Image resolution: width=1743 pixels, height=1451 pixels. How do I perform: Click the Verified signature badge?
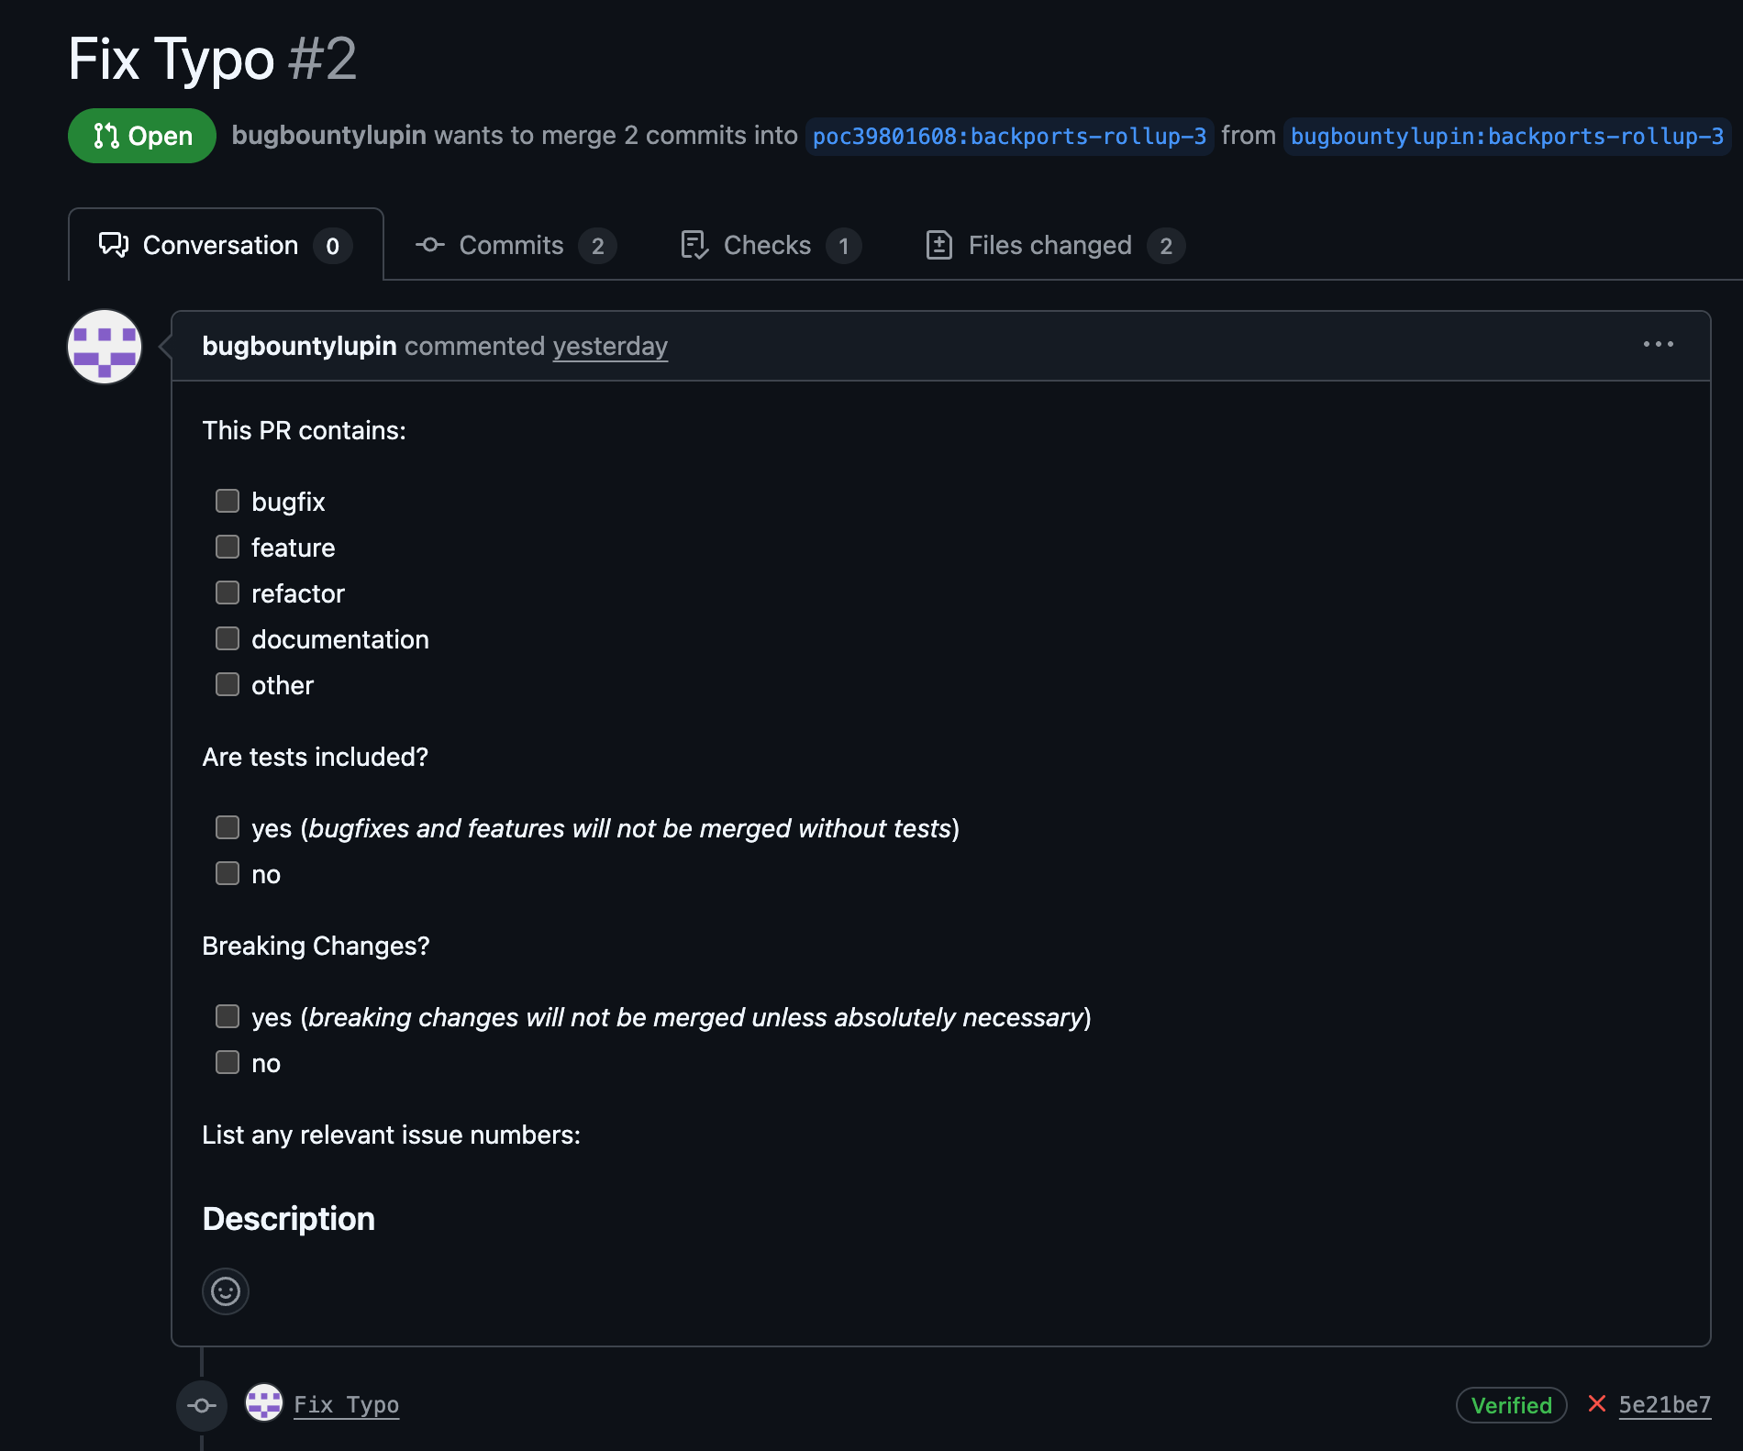point(1511,1405)
